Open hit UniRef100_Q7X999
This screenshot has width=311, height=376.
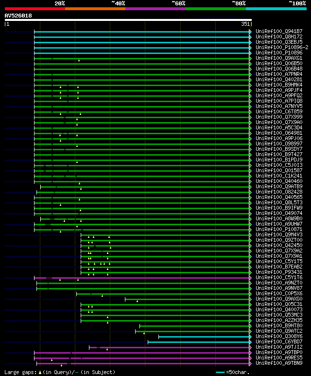coord(279,117)
